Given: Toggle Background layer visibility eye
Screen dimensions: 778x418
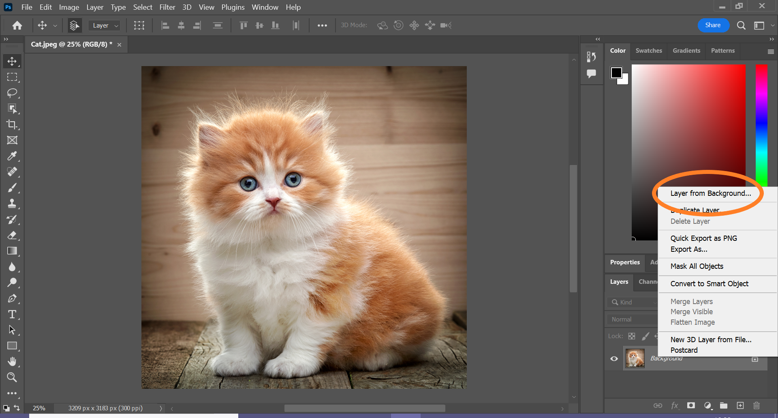Looking at the screenshot, I should click(614, 359).
